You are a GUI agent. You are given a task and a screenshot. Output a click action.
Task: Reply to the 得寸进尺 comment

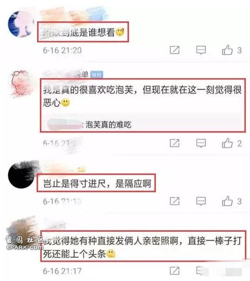(201, 201)
